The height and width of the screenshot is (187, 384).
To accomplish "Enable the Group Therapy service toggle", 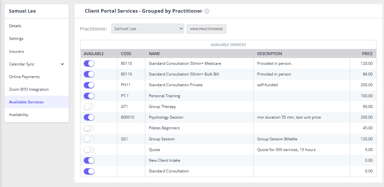I will click(89, 107).
